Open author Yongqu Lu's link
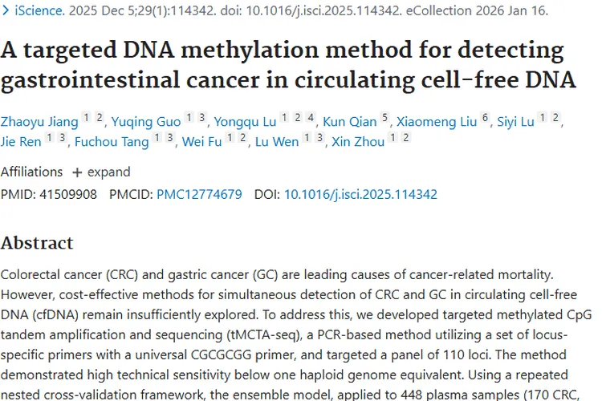The image size is (602, 401). tap(245, 122)
